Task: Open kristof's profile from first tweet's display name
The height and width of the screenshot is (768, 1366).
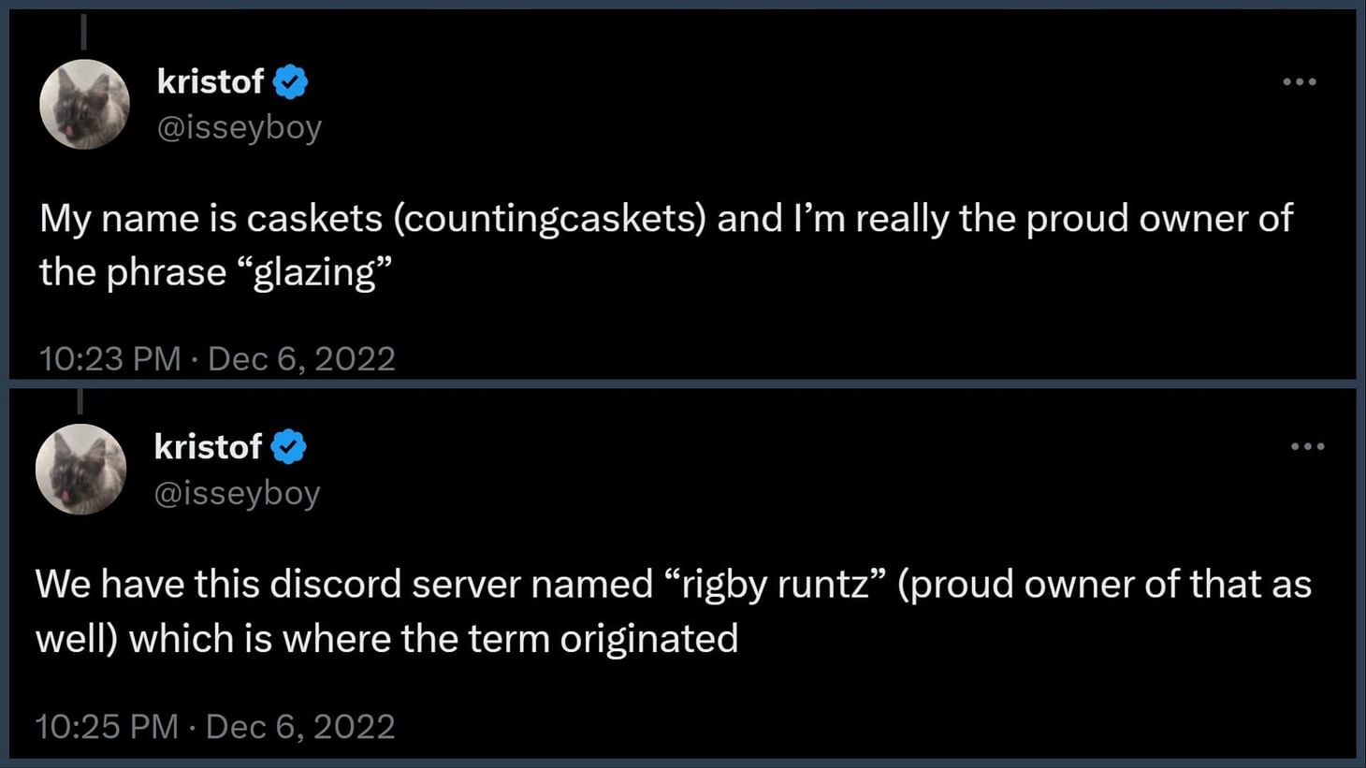Action: tap(211, 82)
